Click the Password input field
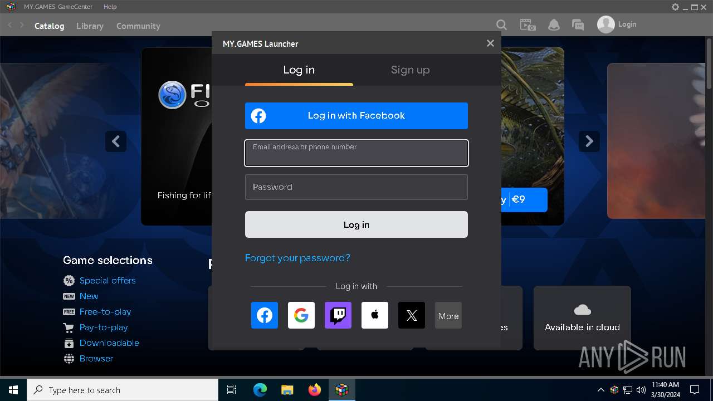This screenshot has width=713, height=401. [356, 187]
